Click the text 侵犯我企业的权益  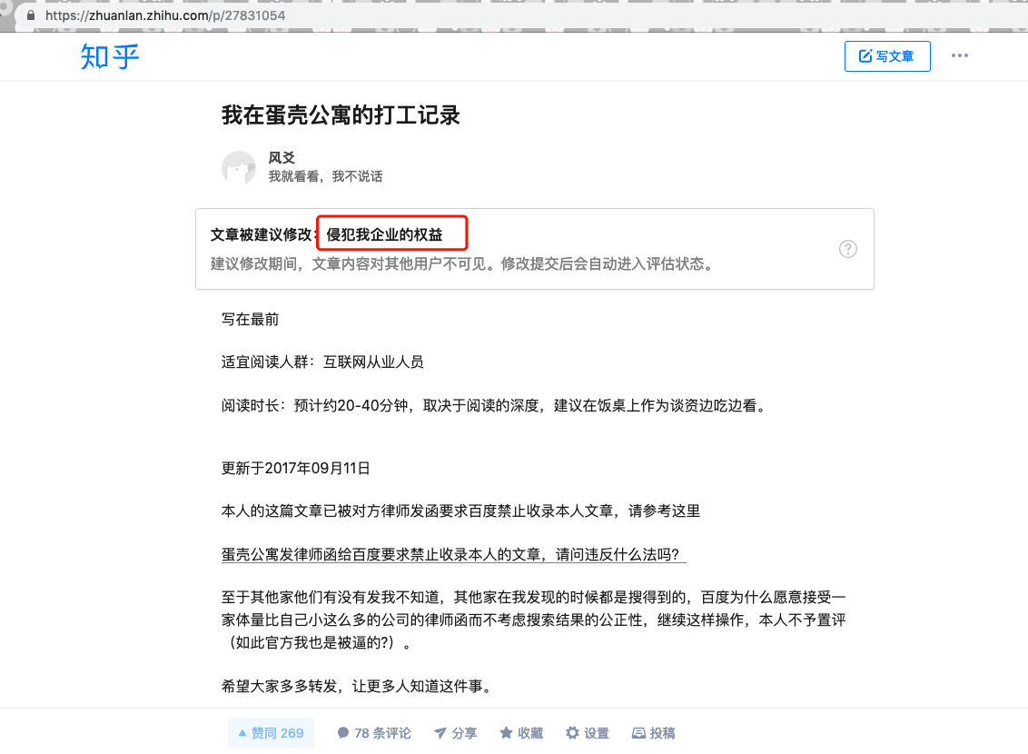pos(385,234)
